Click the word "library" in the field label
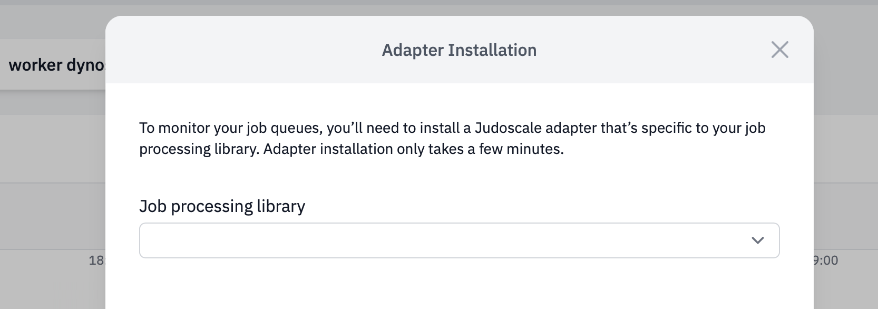 coord(281,206)
